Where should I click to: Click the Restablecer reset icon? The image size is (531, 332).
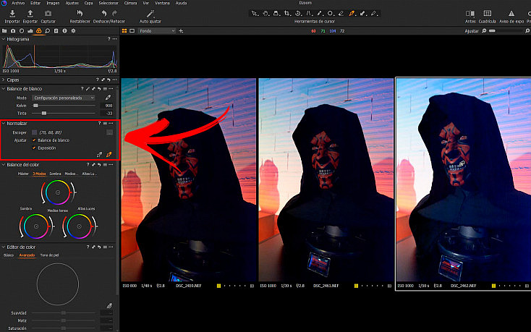tap(80, 14)
